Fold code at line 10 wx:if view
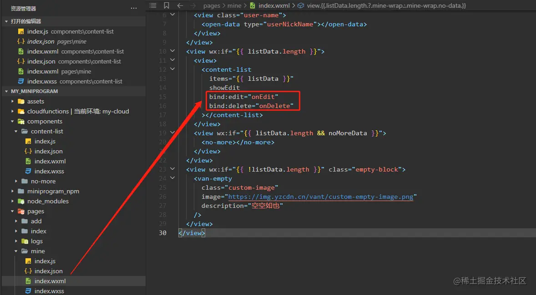 tap(172, 51)
